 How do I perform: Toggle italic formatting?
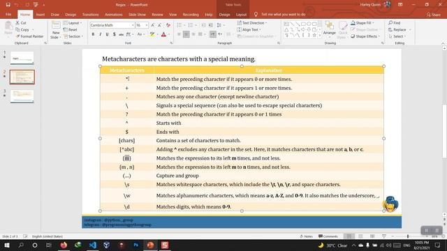pos(100,34)
